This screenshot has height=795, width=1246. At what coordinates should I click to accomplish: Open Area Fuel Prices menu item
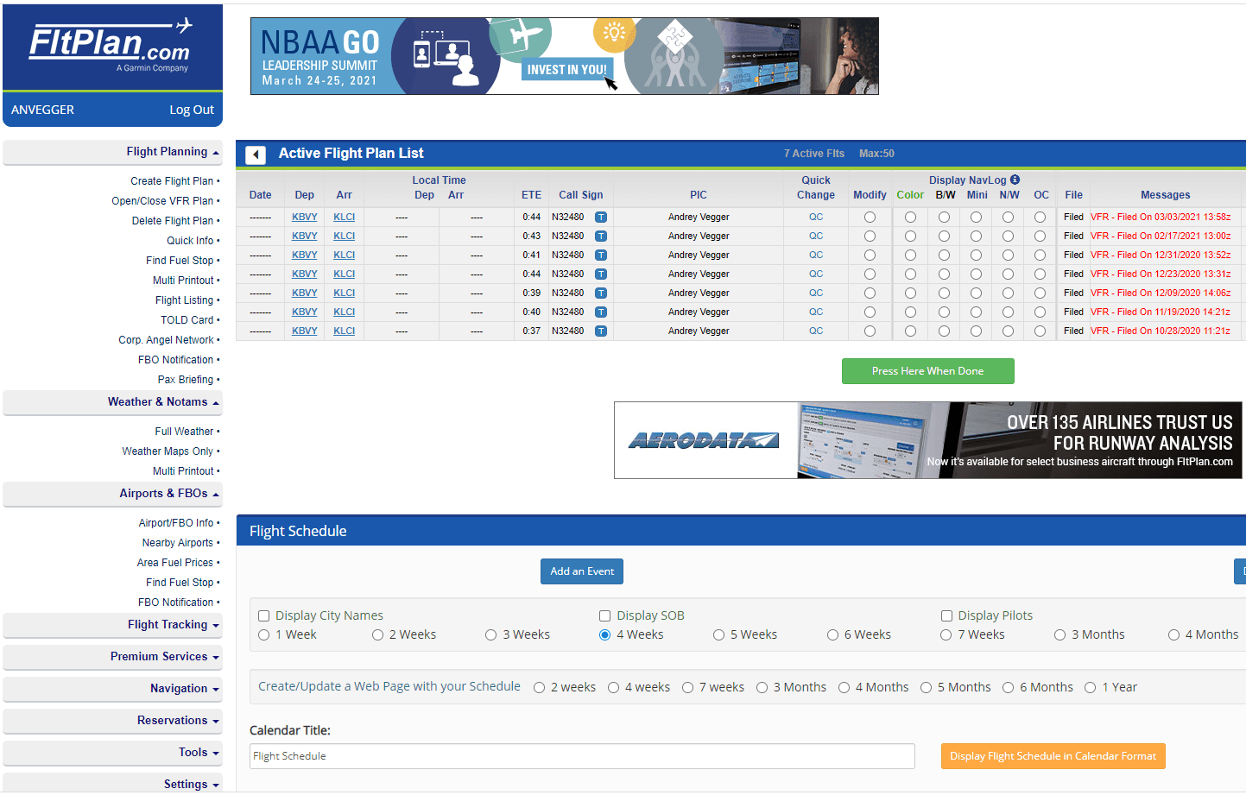(175, 563)
